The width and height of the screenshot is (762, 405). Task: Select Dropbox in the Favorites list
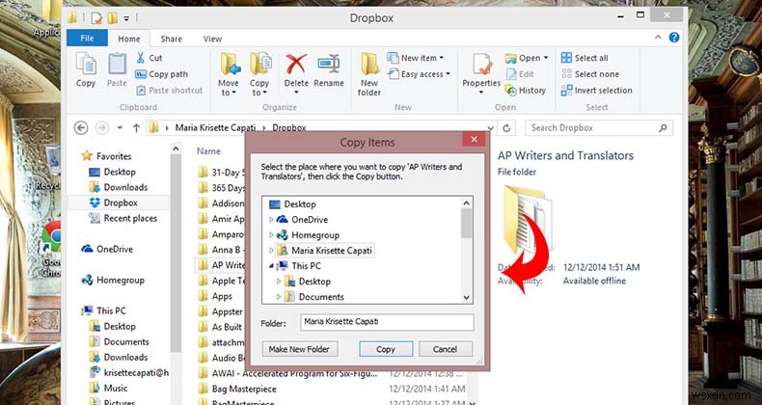tap(114, 203)
